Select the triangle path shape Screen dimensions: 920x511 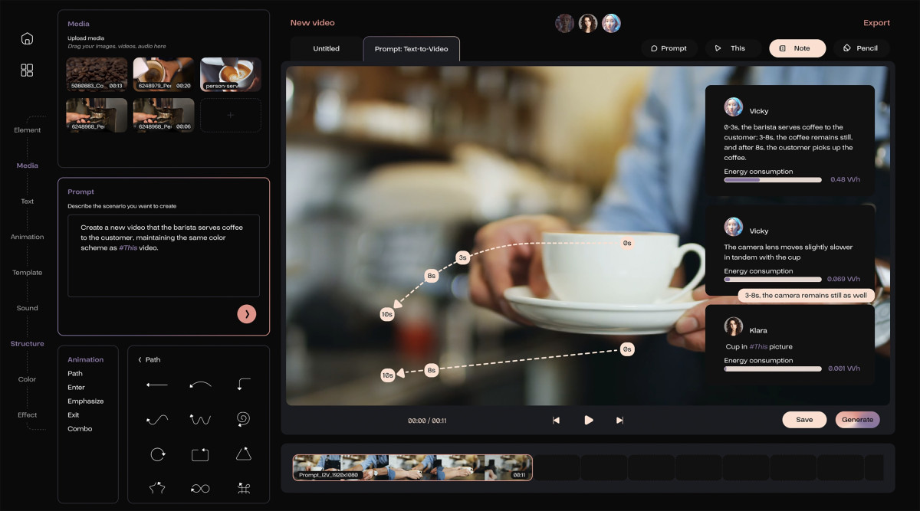tap(243, 454)
